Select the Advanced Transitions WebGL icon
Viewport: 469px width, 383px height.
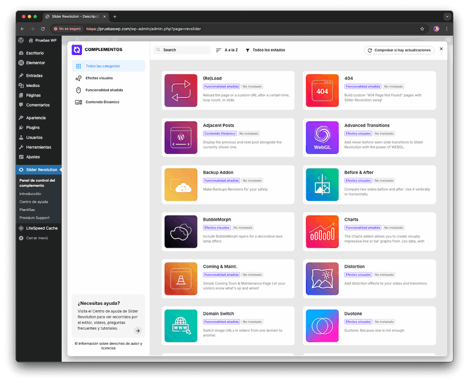[322, 137]
